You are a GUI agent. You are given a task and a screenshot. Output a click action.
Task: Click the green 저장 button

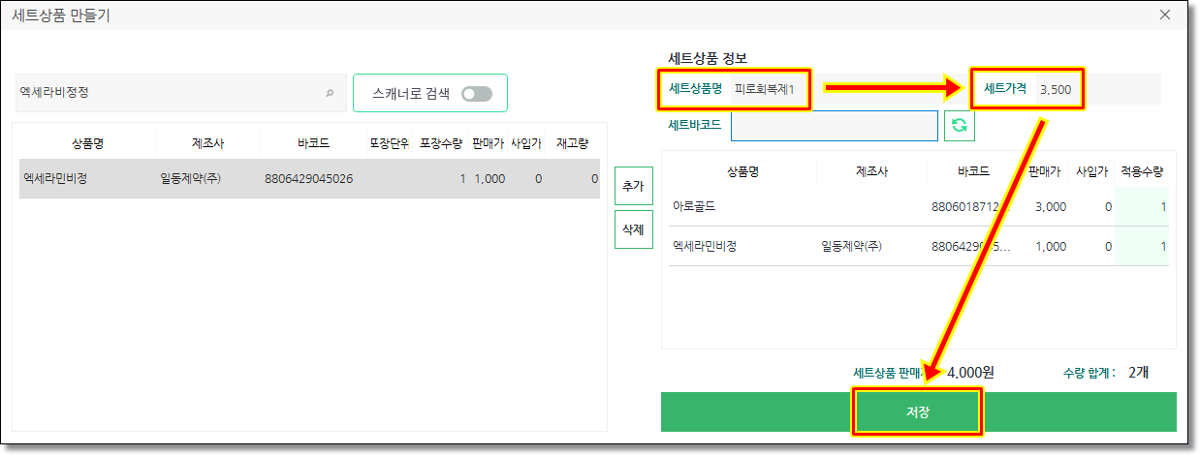(917, 412)
